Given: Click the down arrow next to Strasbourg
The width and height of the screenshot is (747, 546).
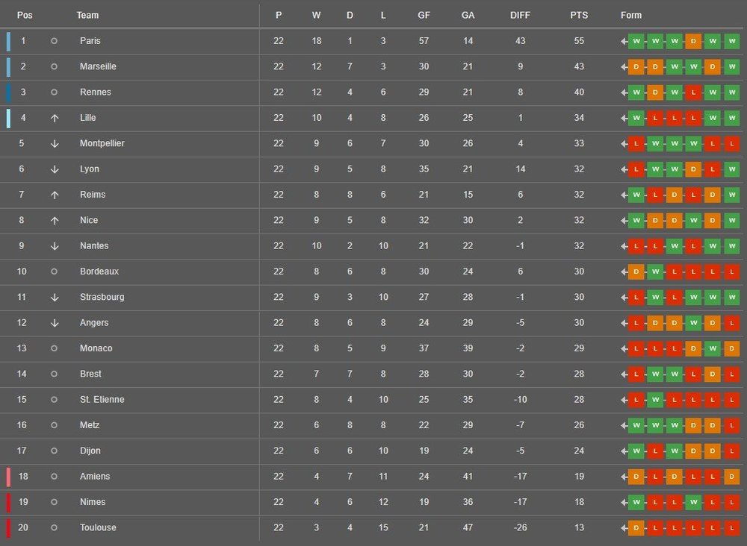Looking at the screenshot, I should pyautogui.click(x=54, y=297).
